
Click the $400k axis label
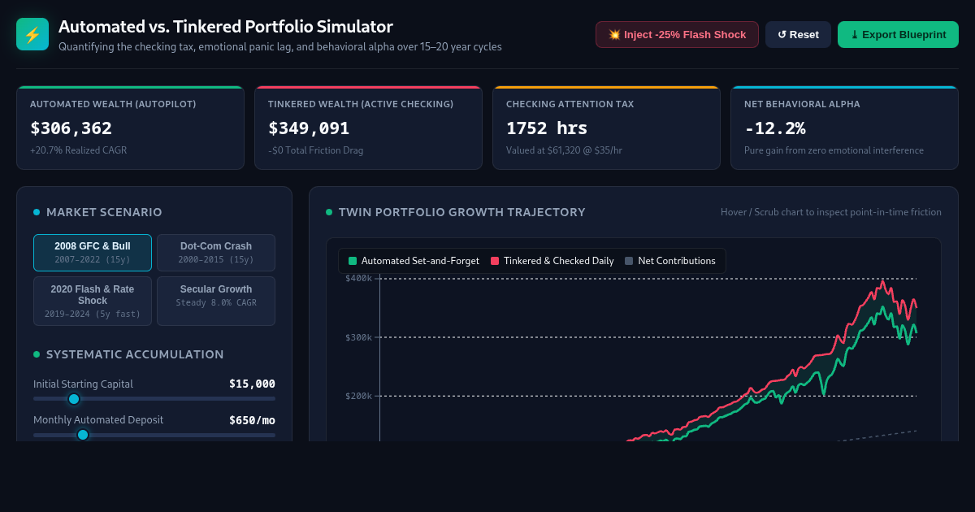pos(358,278)
